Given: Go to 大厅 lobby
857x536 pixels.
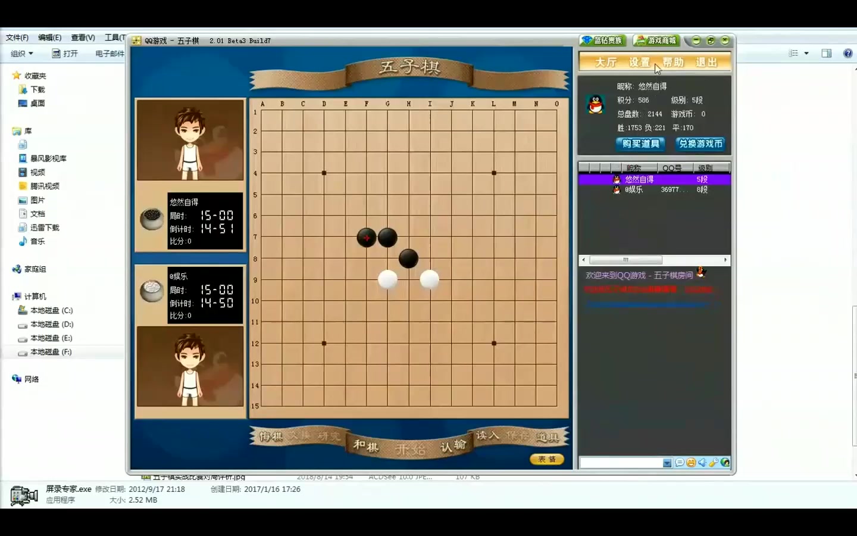Looking at the screenshot, I should point(606,63).
